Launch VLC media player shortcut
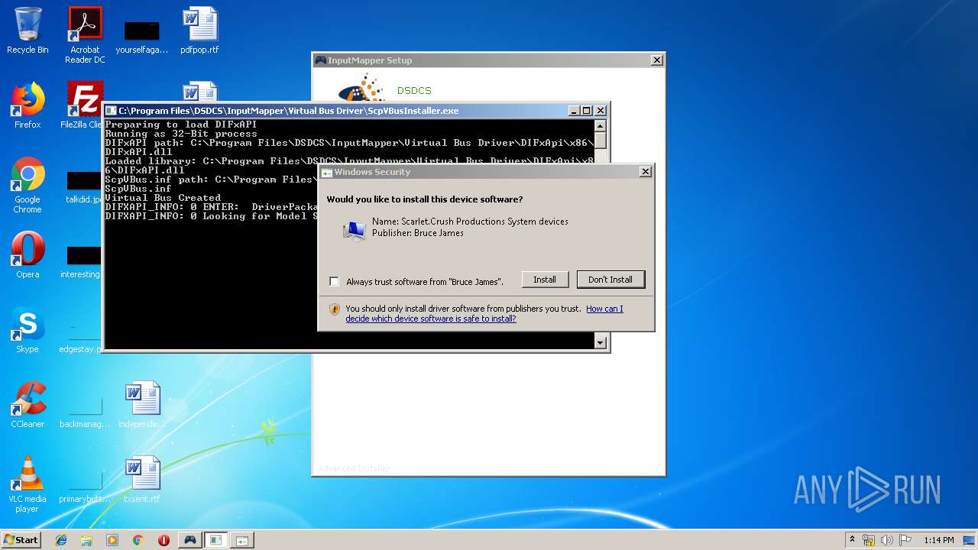This screenshot has width=978, height=550. pyautogui.click(x=28, y=484)
